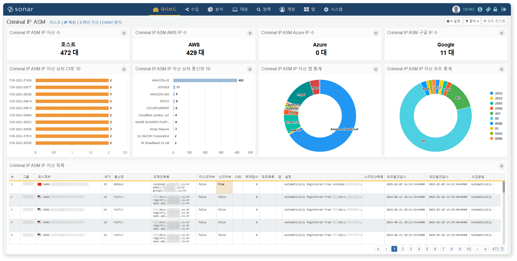Go to page 5
The image size is (517, 261).
click(427, 249)
